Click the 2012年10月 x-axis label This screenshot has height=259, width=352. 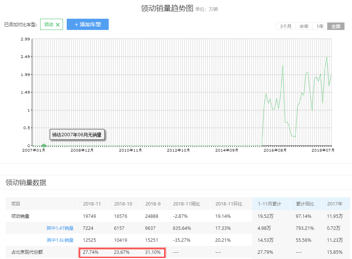tap(178, 150)
